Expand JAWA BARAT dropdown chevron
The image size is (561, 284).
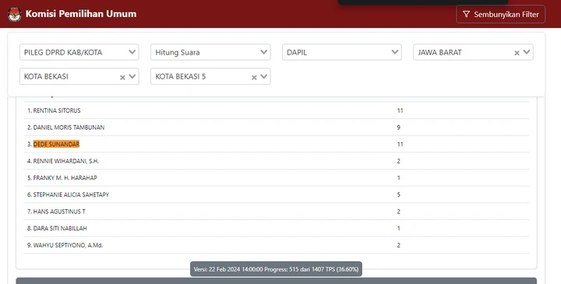(527, 52)
